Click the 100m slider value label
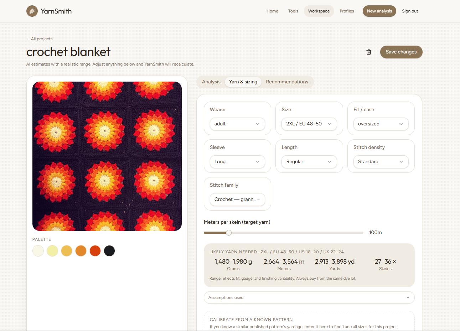The width and height of the screenshot is (460, 331). coord(375,233)
